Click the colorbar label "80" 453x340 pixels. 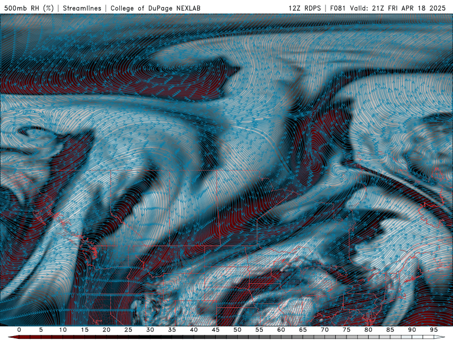(369, 330)
